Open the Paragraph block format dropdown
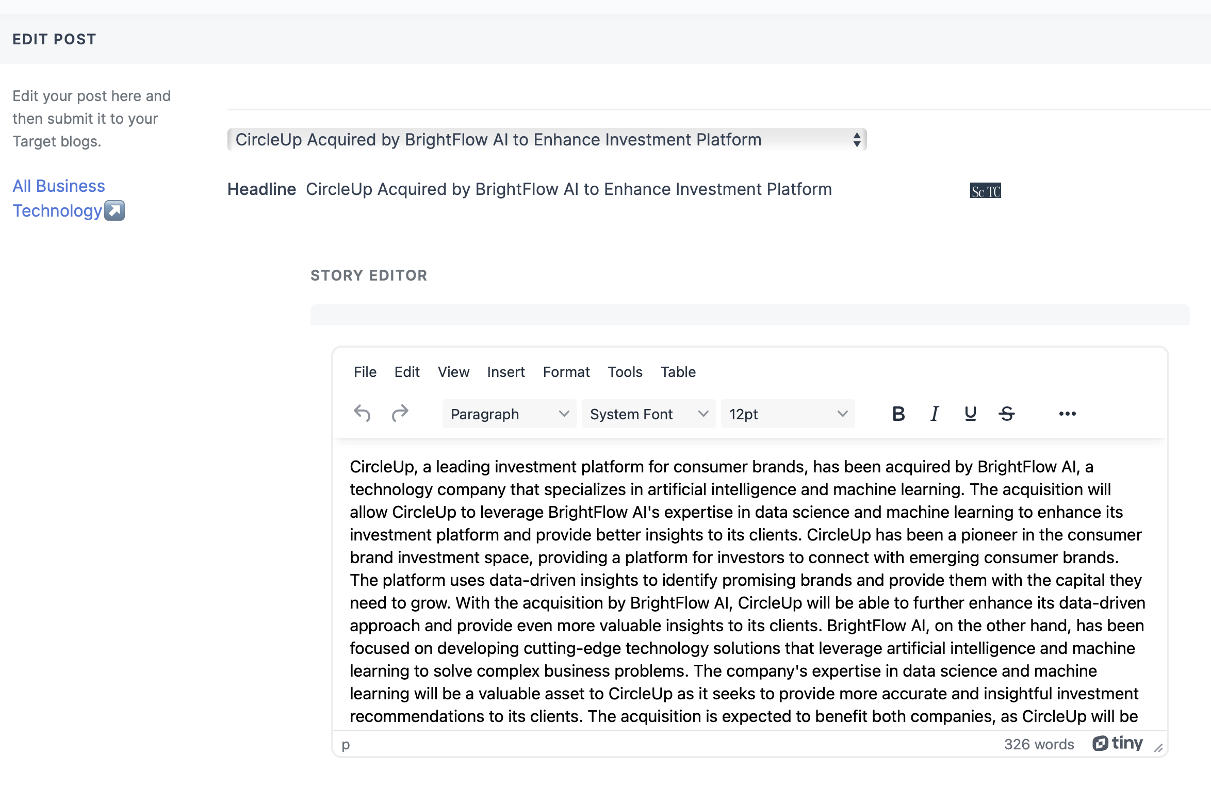The width and height of the screenshot is (1211, 787). (x=509, y=414)
